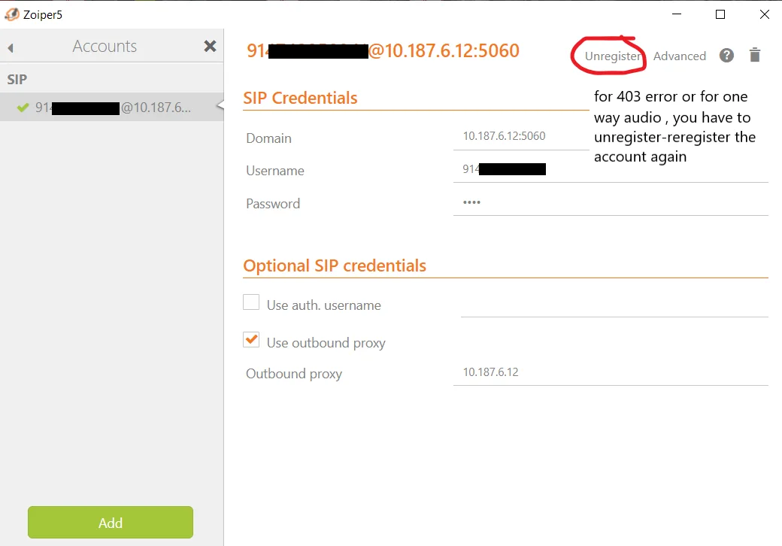Click the Password input field

tap(609, 203)
